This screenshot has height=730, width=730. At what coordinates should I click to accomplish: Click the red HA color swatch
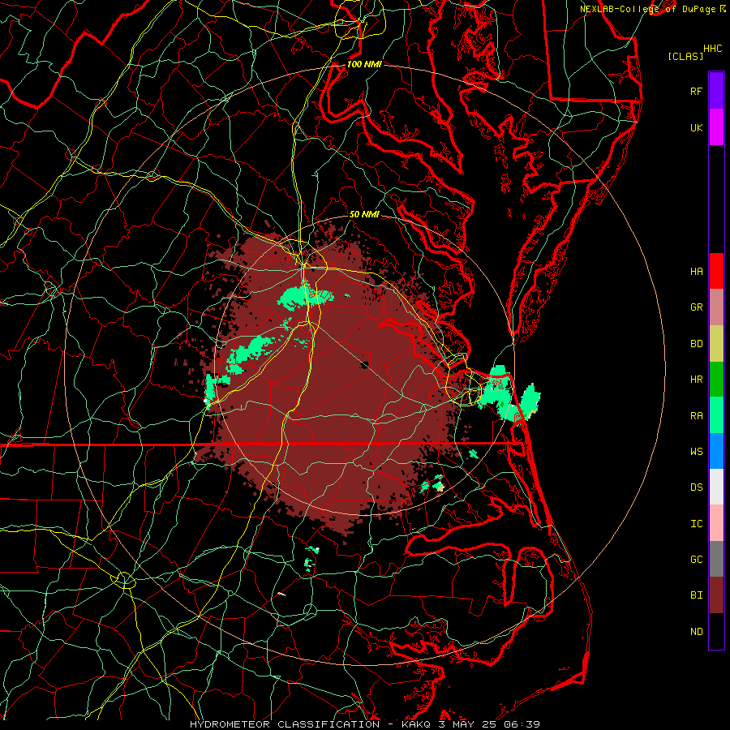click(x=716, y=271)
